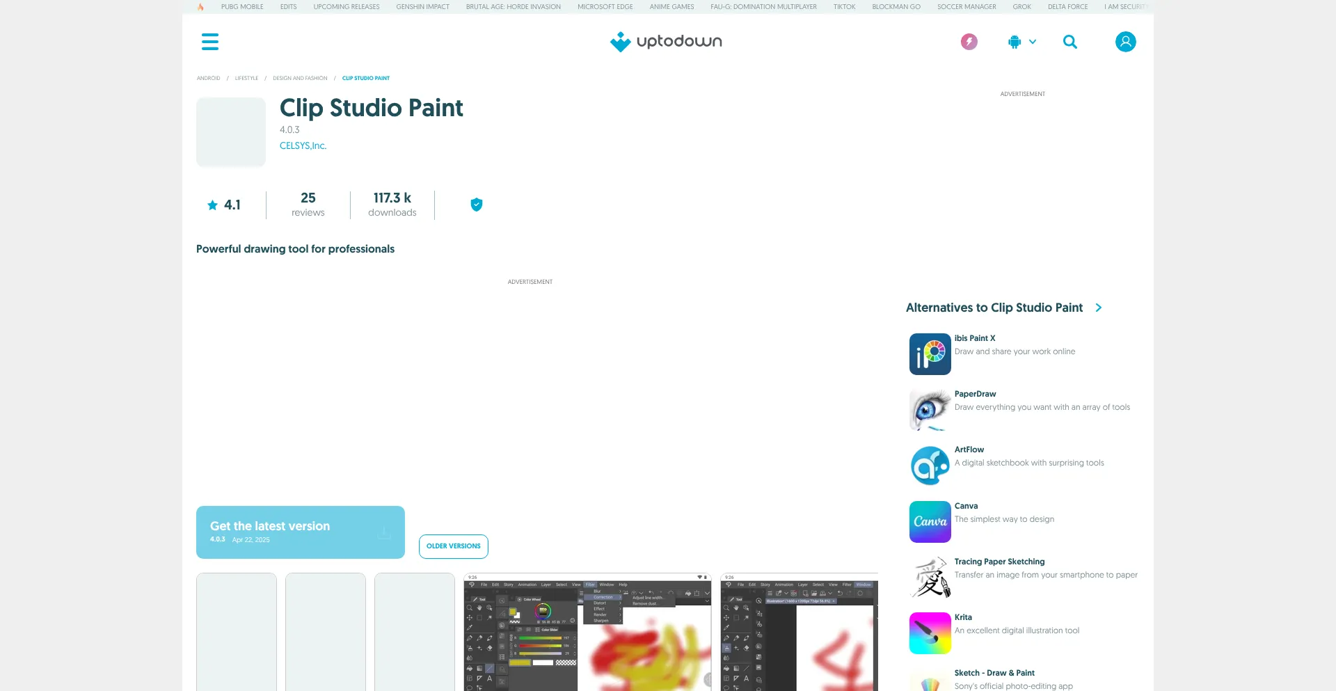Click the Uptodown logo
Image resolution: width=1336 pixels, height=691 pixels.
pyautogui.click(x=667, y=42)
